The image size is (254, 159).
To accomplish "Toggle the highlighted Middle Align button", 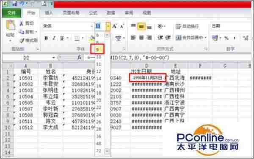I will click(141, 26).
